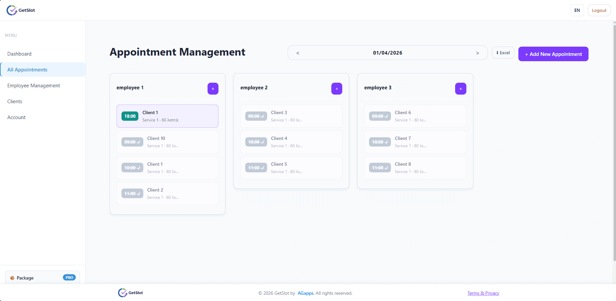Viewport: 616px width, 301px height.
Task: Toggle the completed 09:00 slot for Client 10
Action: pos(132,142)
